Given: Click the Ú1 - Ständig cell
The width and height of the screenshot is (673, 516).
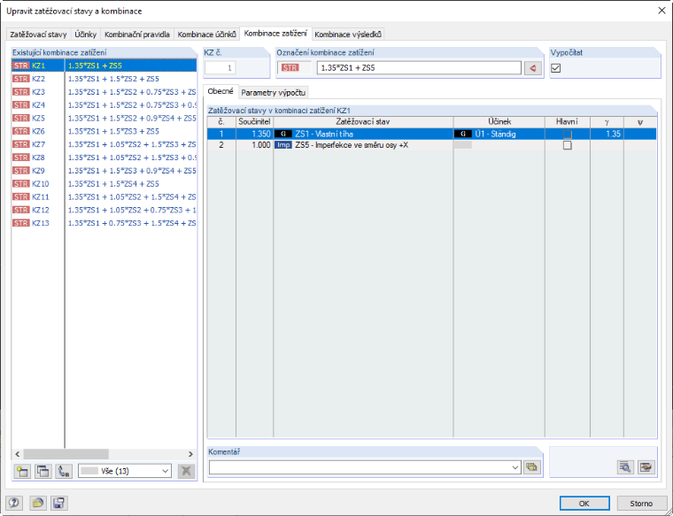Looking at the screenshot, I should (499, 134).
